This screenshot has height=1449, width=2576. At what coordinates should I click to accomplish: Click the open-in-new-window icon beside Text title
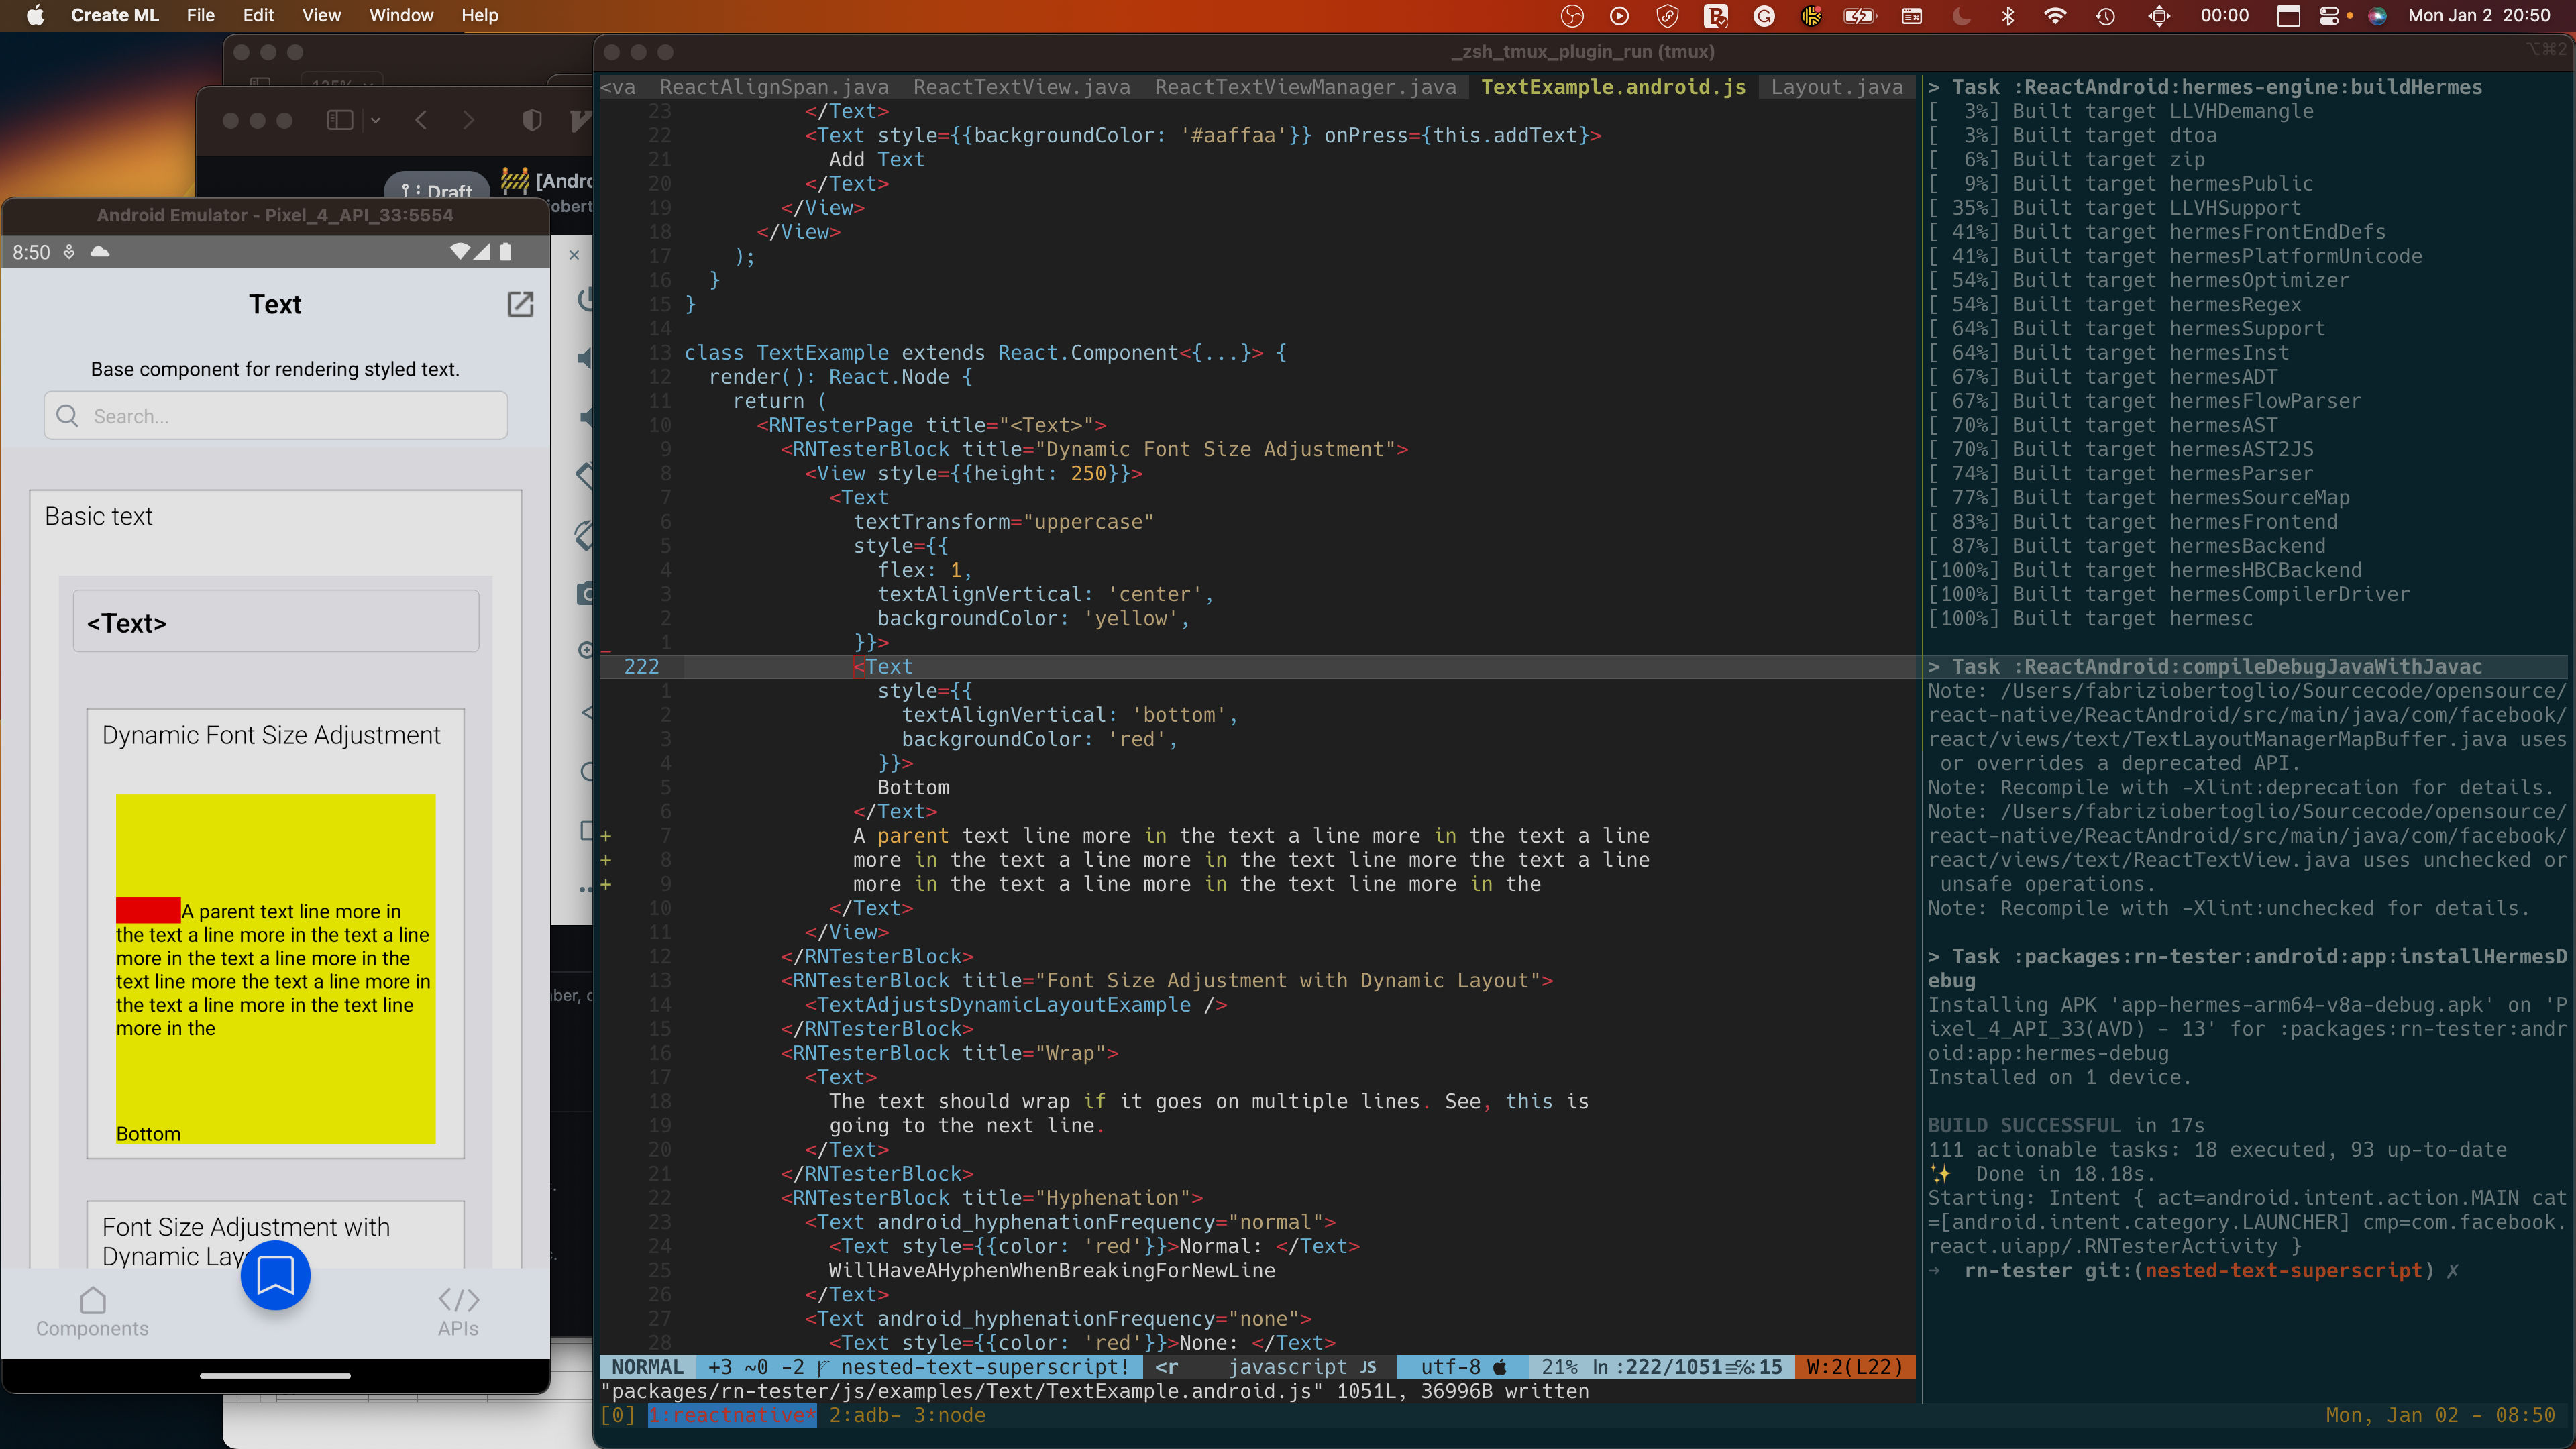520,304
